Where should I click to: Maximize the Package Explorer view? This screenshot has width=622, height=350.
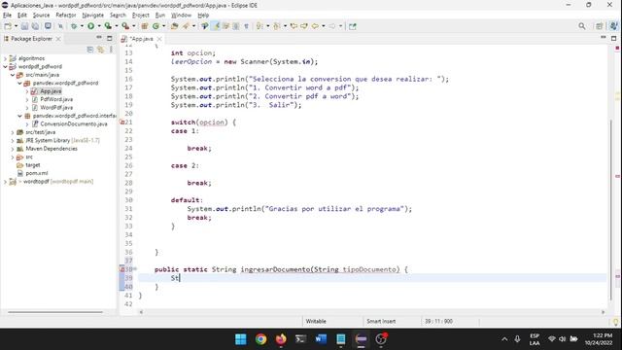point(110,38)
